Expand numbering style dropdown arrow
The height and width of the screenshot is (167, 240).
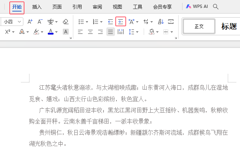click(x=101, y=22)
